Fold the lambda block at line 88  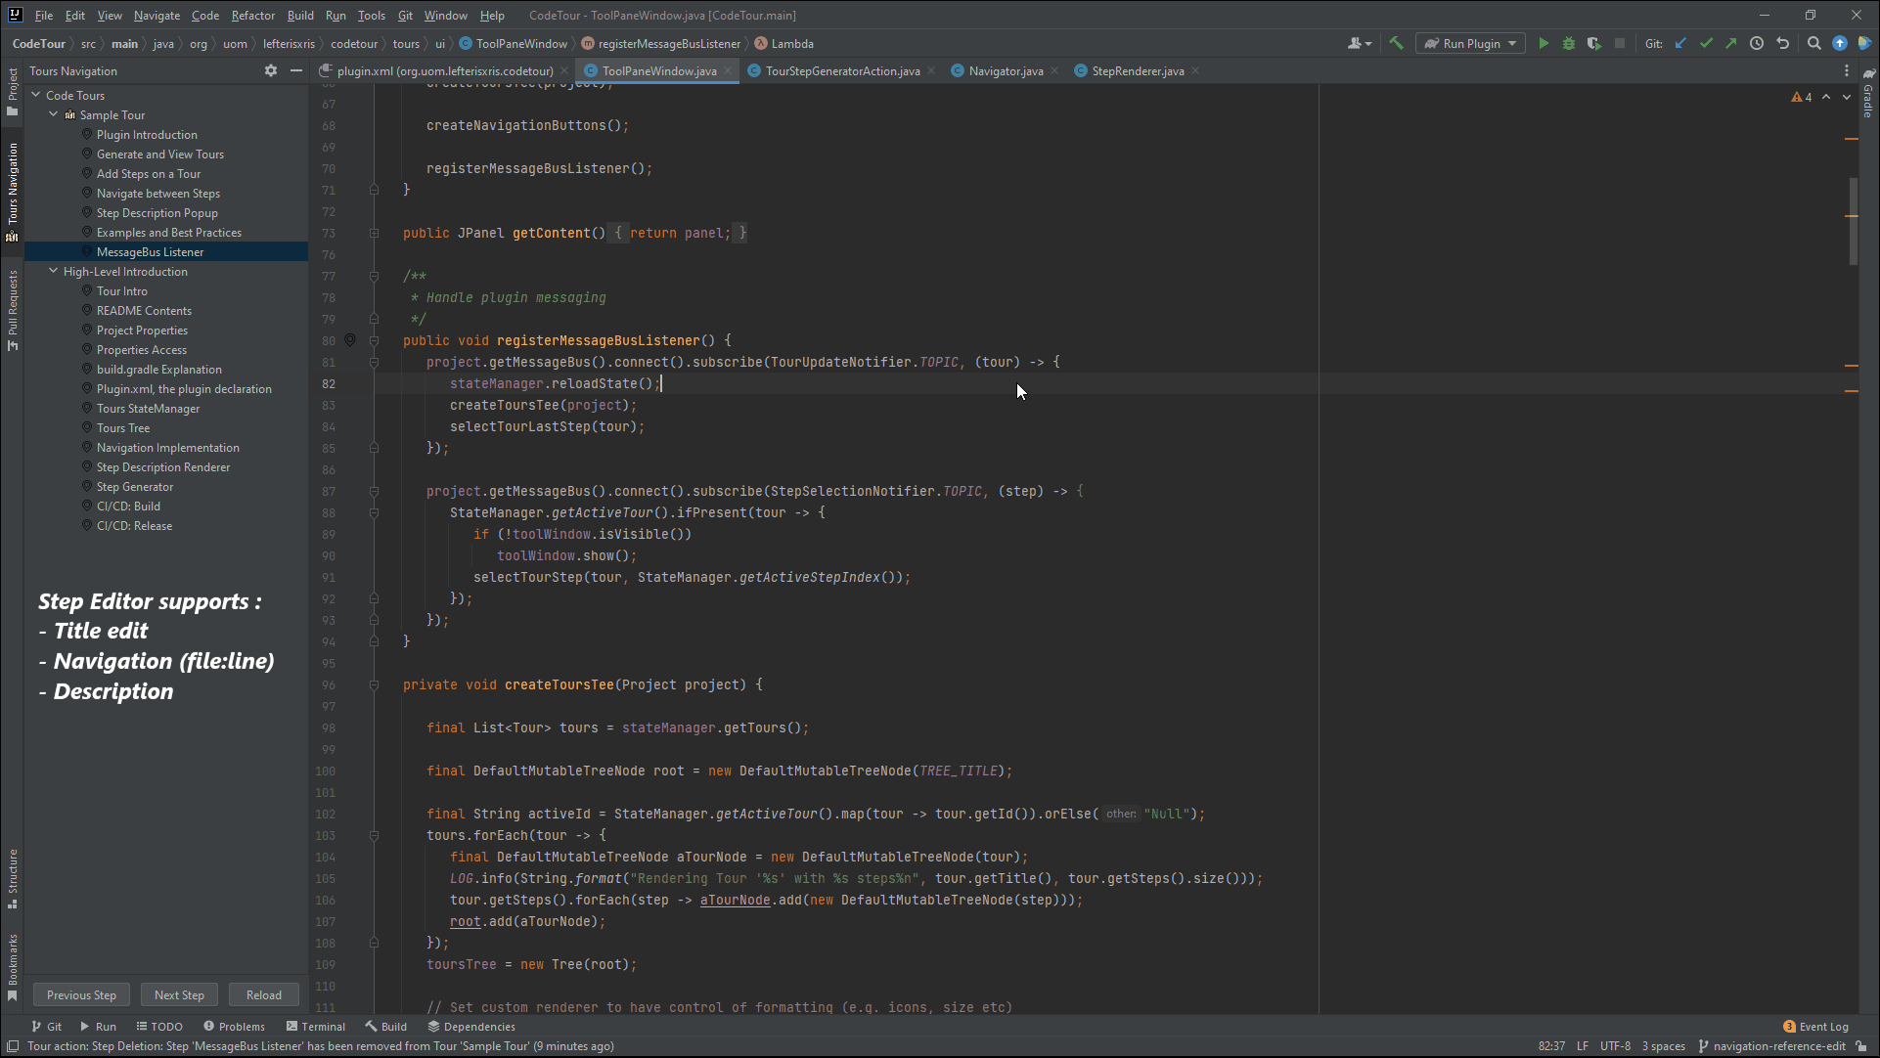click(374, 512)
